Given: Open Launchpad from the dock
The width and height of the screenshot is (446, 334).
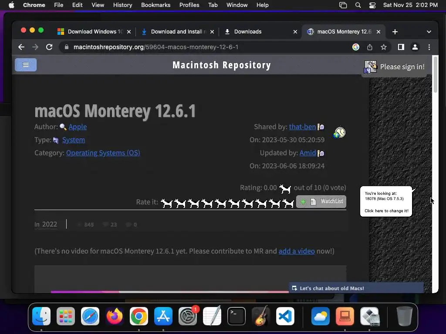Looking at the screenshot, I should pyautogui.click(x=66, y=316).
